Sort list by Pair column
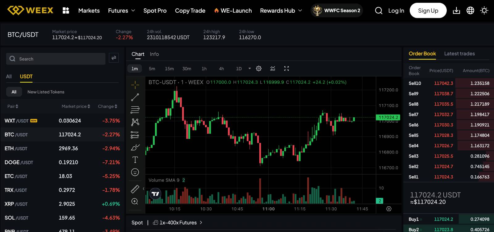 [13, 106]
